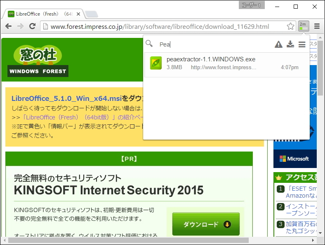
Task: Click the search field containing Pea
Action: pyautogui.click(x=214, y=44)
